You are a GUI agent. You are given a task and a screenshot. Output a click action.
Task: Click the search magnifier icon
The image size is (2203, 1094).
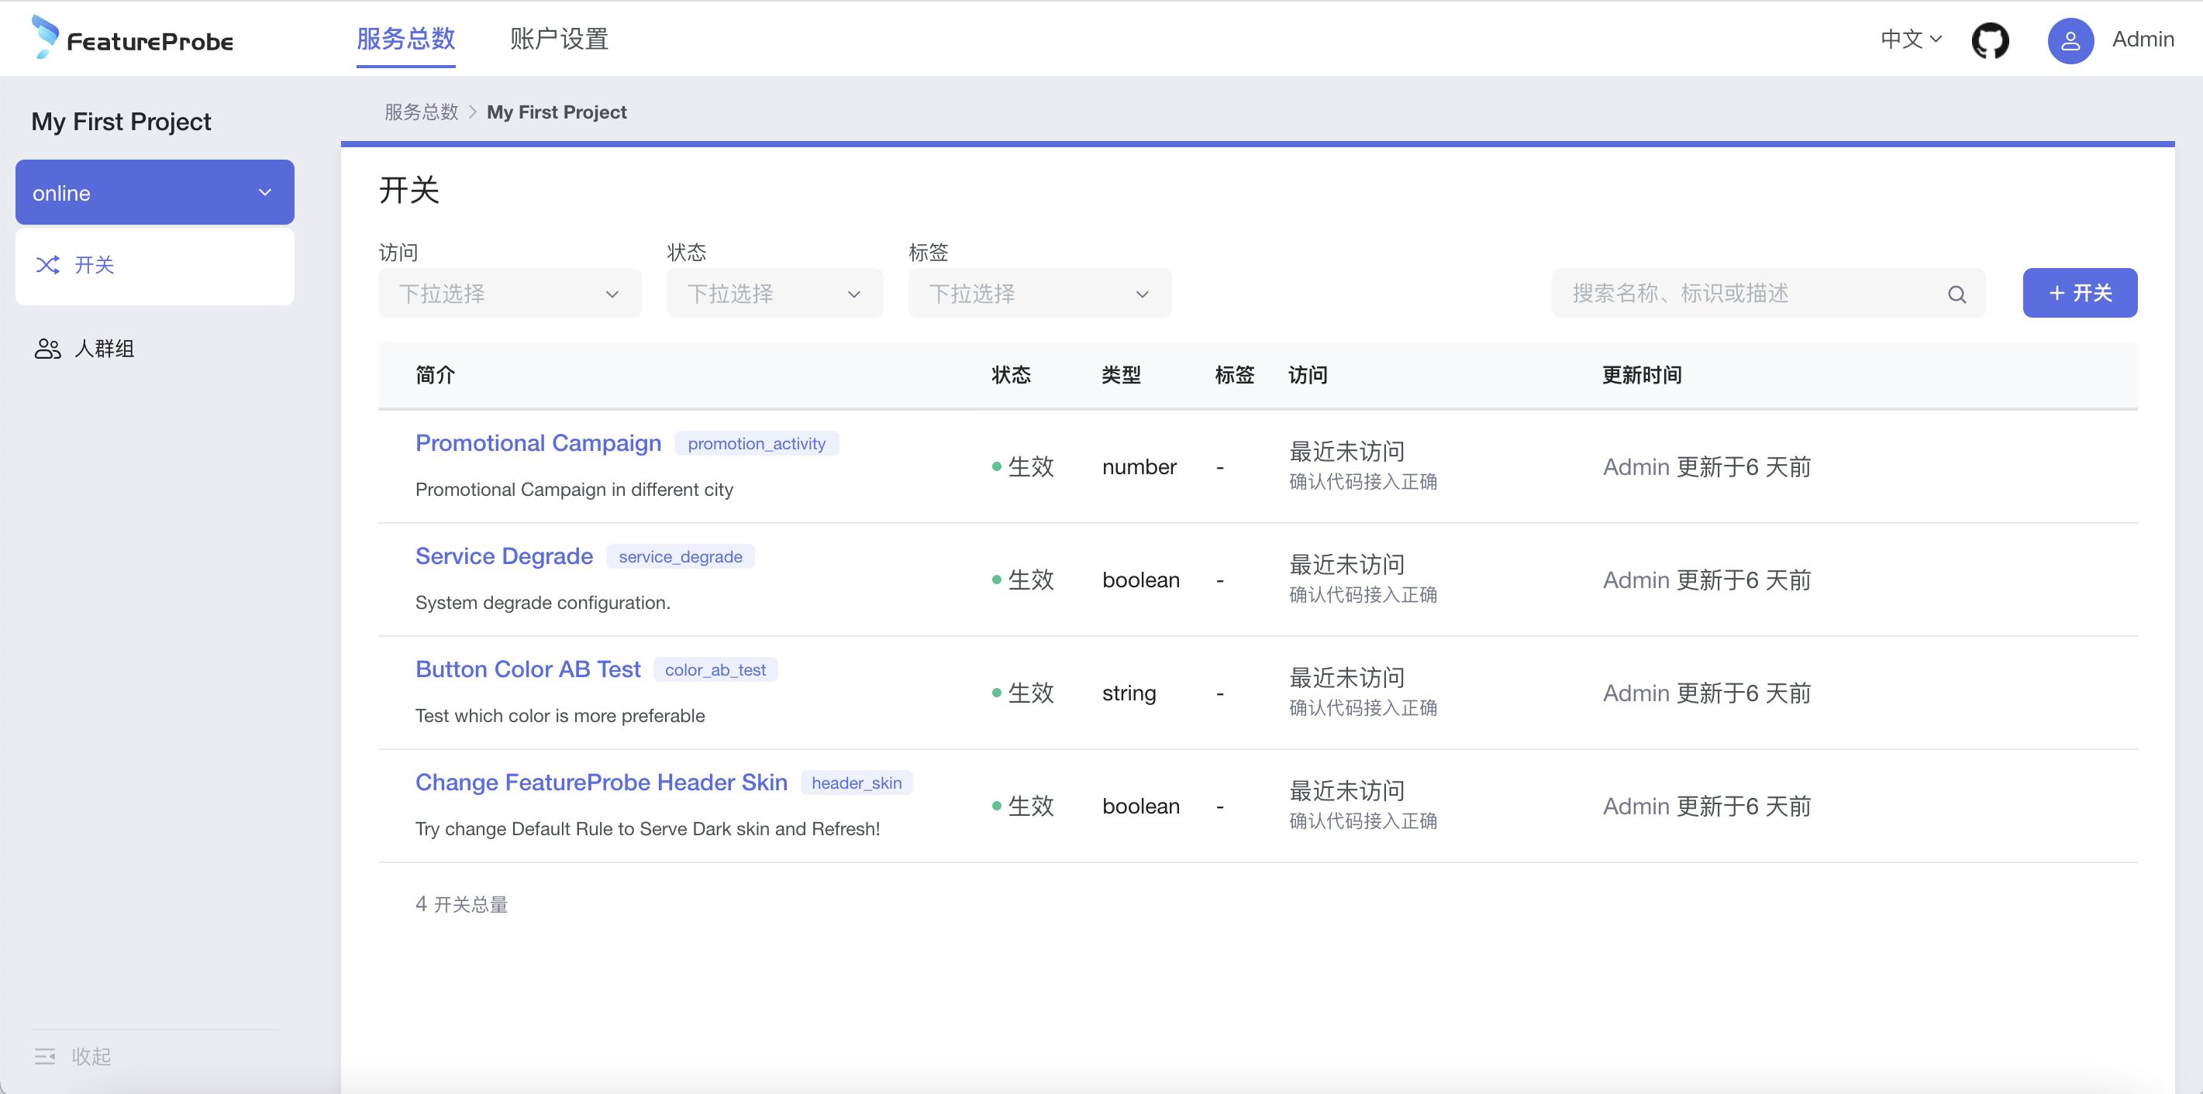pyautogui.click(x=1956, y=294)
